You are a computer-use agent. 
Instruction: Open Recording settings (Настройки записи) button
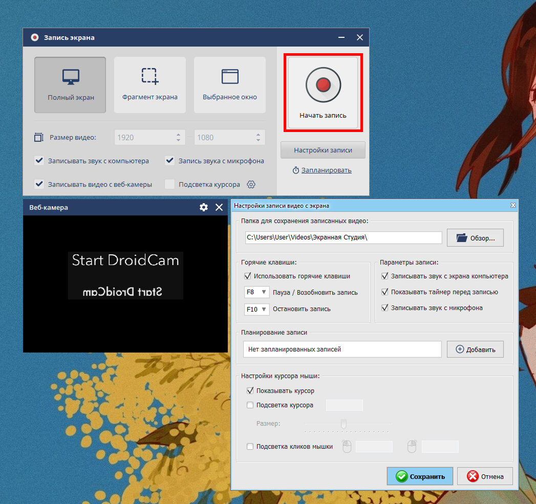point(323,150)
